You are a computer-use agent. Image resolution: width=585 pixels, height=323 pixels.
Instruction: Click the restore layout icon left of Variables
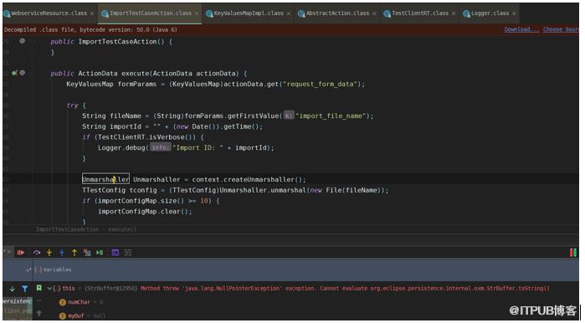point(28,269)
